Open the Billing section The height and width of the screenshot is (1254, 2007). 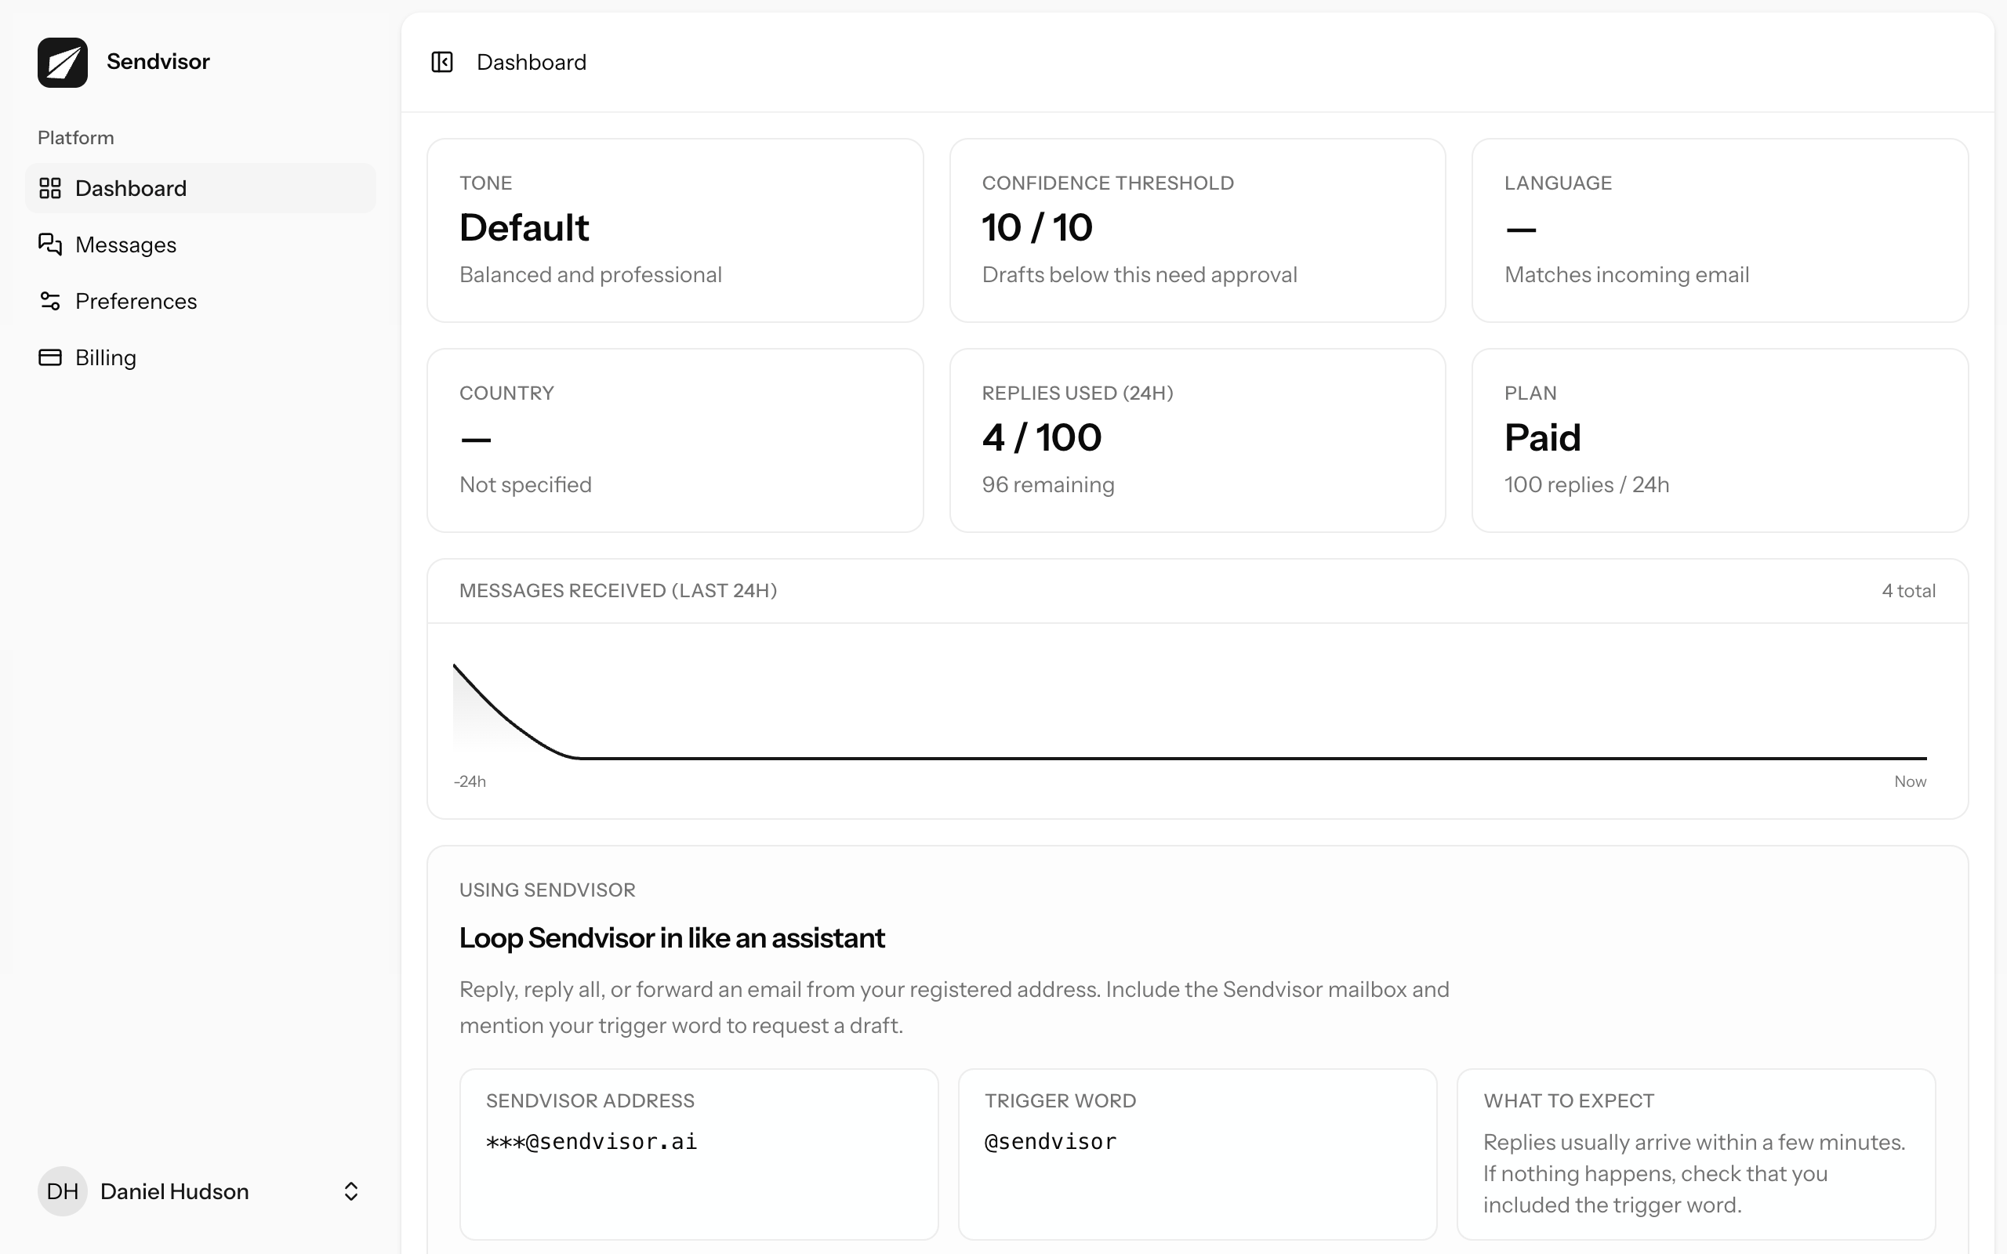(106, 357)
